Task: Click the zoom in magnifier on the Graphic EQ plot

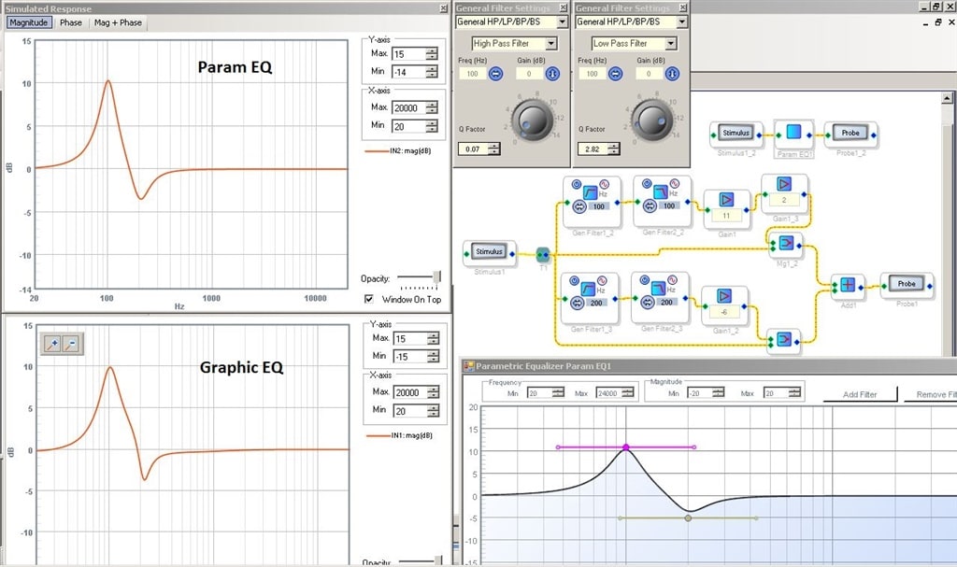Action: [x=52, y=345]
